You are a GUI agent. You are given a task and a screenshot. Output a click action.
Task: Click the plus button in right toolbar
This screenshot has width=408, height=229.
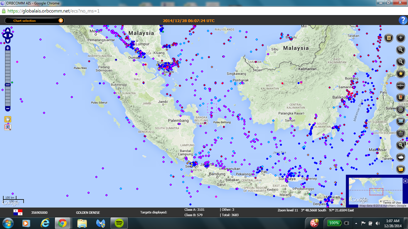click(x=401, y=38)
